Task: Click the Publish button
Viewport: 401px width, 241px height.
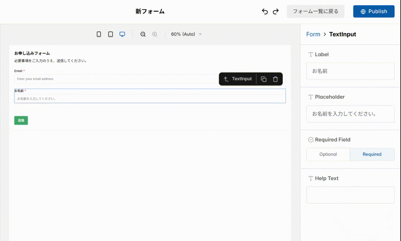Action: coord(374,11)
